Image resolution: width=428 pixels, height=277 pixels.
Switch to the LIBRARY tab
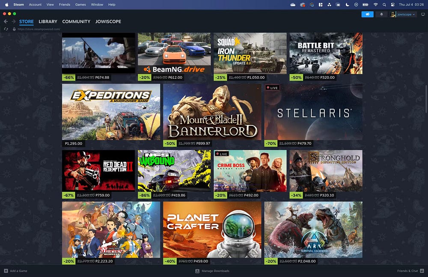48,21
